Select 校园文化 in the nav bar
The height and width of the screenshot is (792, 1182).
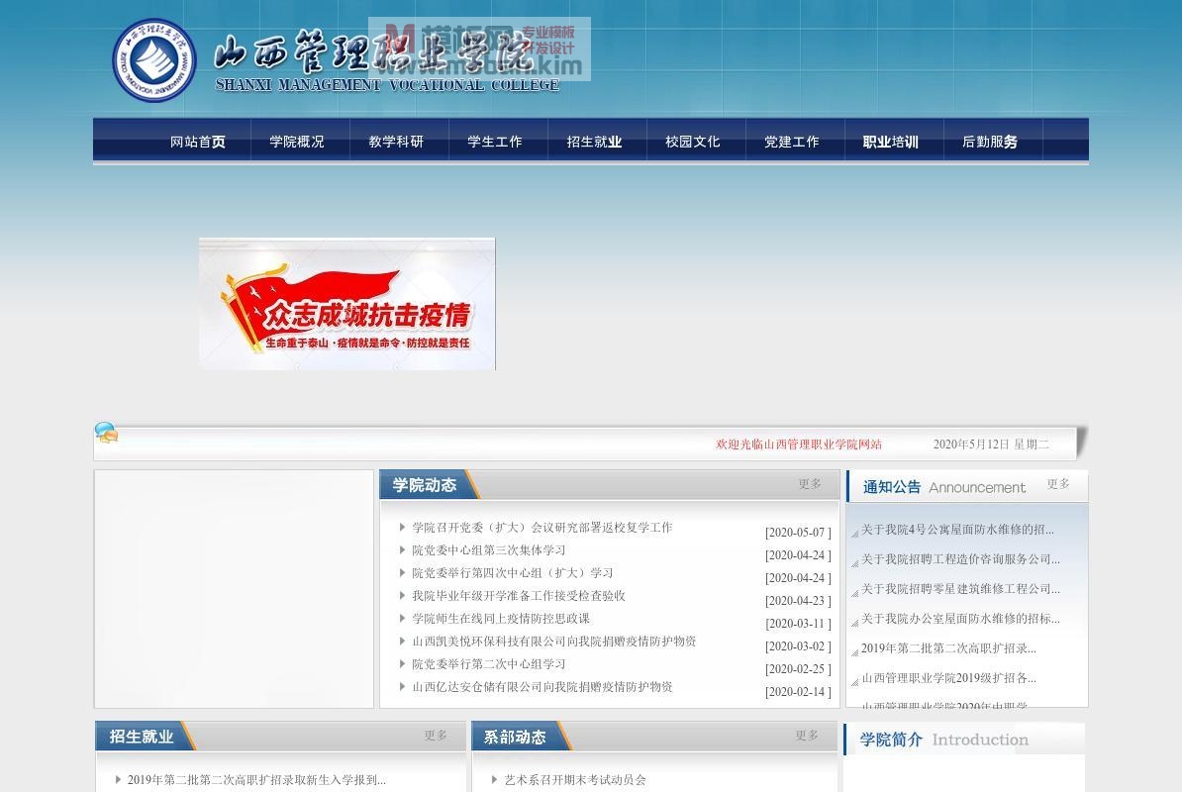[693, 142]
